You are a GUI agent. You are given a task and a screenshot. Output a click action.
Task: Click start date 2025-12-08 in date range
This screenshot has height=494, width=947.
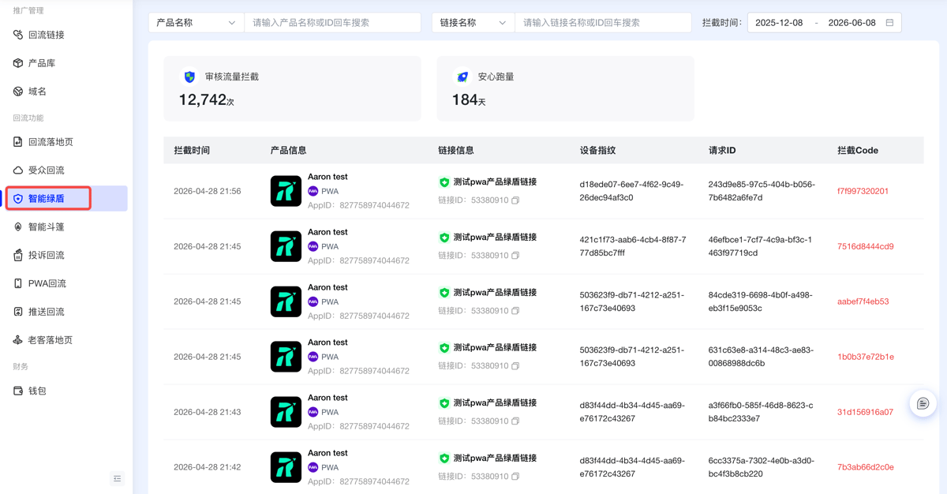click(x=779, y=23)
